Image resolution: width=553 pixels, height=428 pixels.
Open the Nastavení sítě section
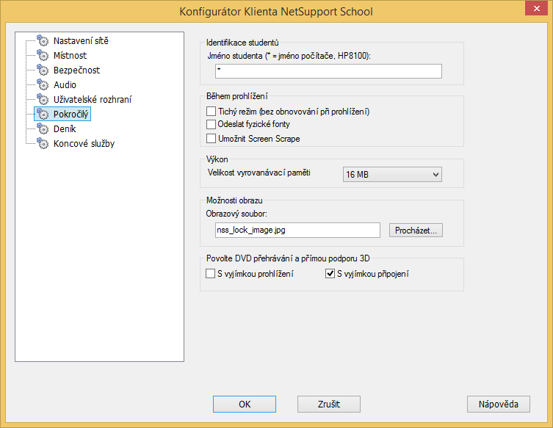[81, 41]
